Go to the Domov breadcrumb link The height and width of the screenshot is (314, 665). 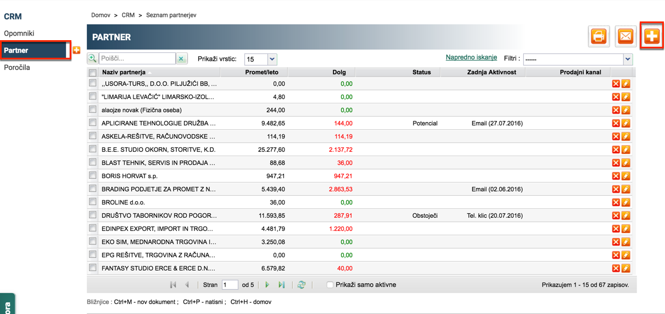coord(100,15)
